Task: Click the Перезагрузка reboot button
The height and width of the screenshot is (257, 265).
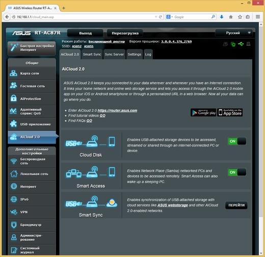Action: tap(125, 33)
